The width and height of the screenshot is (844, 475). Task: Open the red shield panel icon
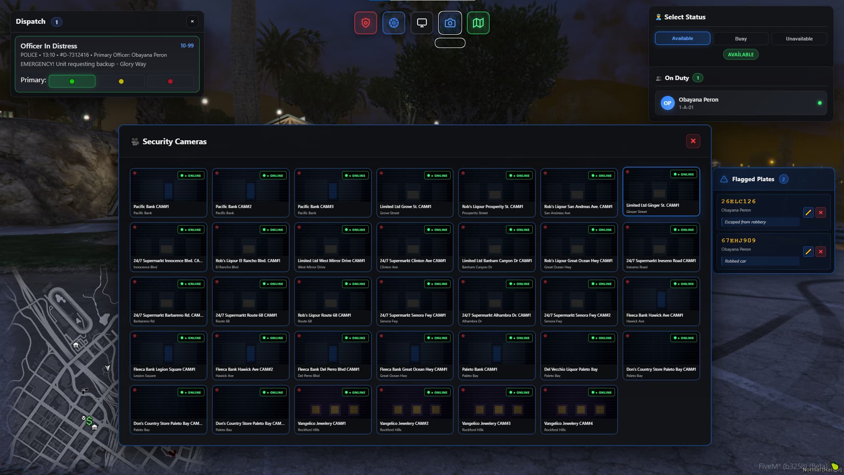coord(365,23)
